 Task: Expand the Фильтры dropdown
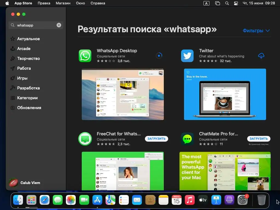pos(256,31)
